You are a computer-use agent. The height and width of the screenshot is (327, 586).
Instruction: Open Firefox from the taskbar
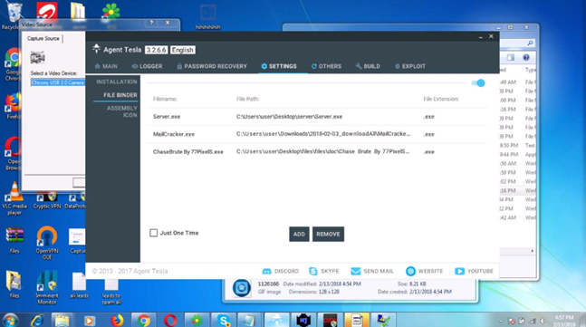coord(117,321)
